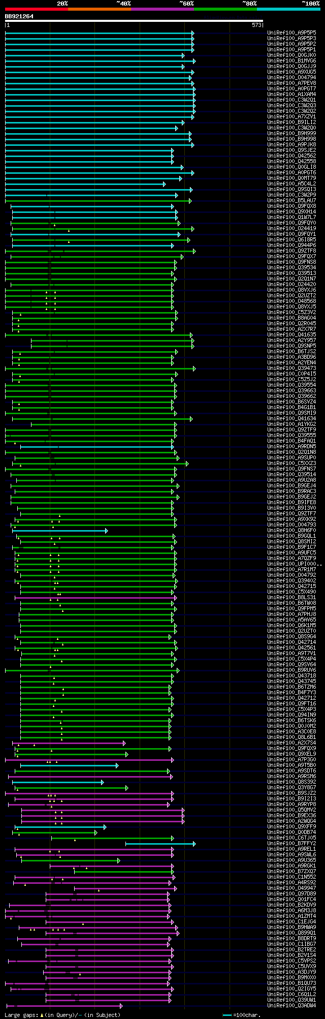
Task: Select hit label UniRef100_A9PJK8
Action: (x=291, y=144)
